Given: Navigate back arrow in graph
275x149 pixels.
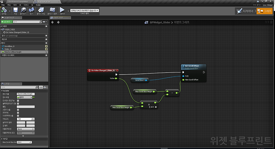Looking at the screenshot, I should 52,22.
